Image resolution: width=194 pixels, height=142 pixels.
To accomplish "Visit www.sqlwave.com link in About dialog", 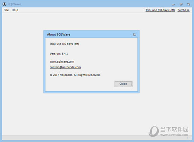I will coord(62,62).
